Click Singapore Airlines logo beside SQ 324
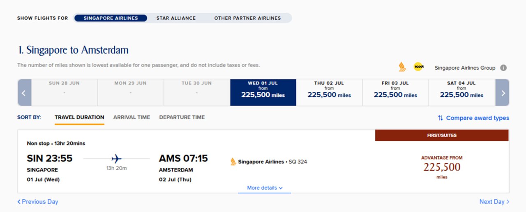 pos(233,162)
